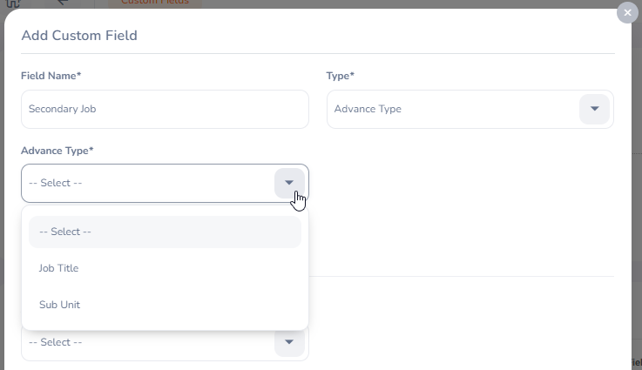Click blank dialog area below Type field
The image size is (642, 370).
click(470, 209)
